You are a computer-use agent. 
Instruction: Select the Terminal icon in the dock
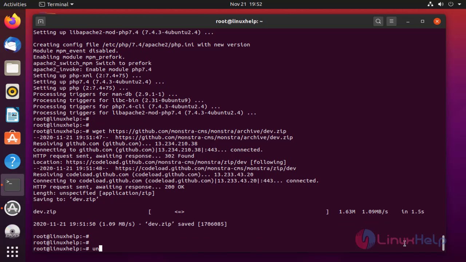point(12,185)
